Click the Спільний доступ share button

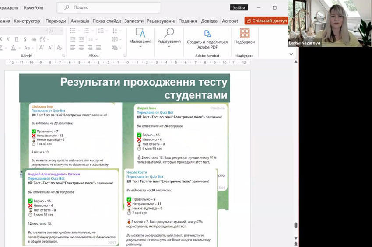266,21
